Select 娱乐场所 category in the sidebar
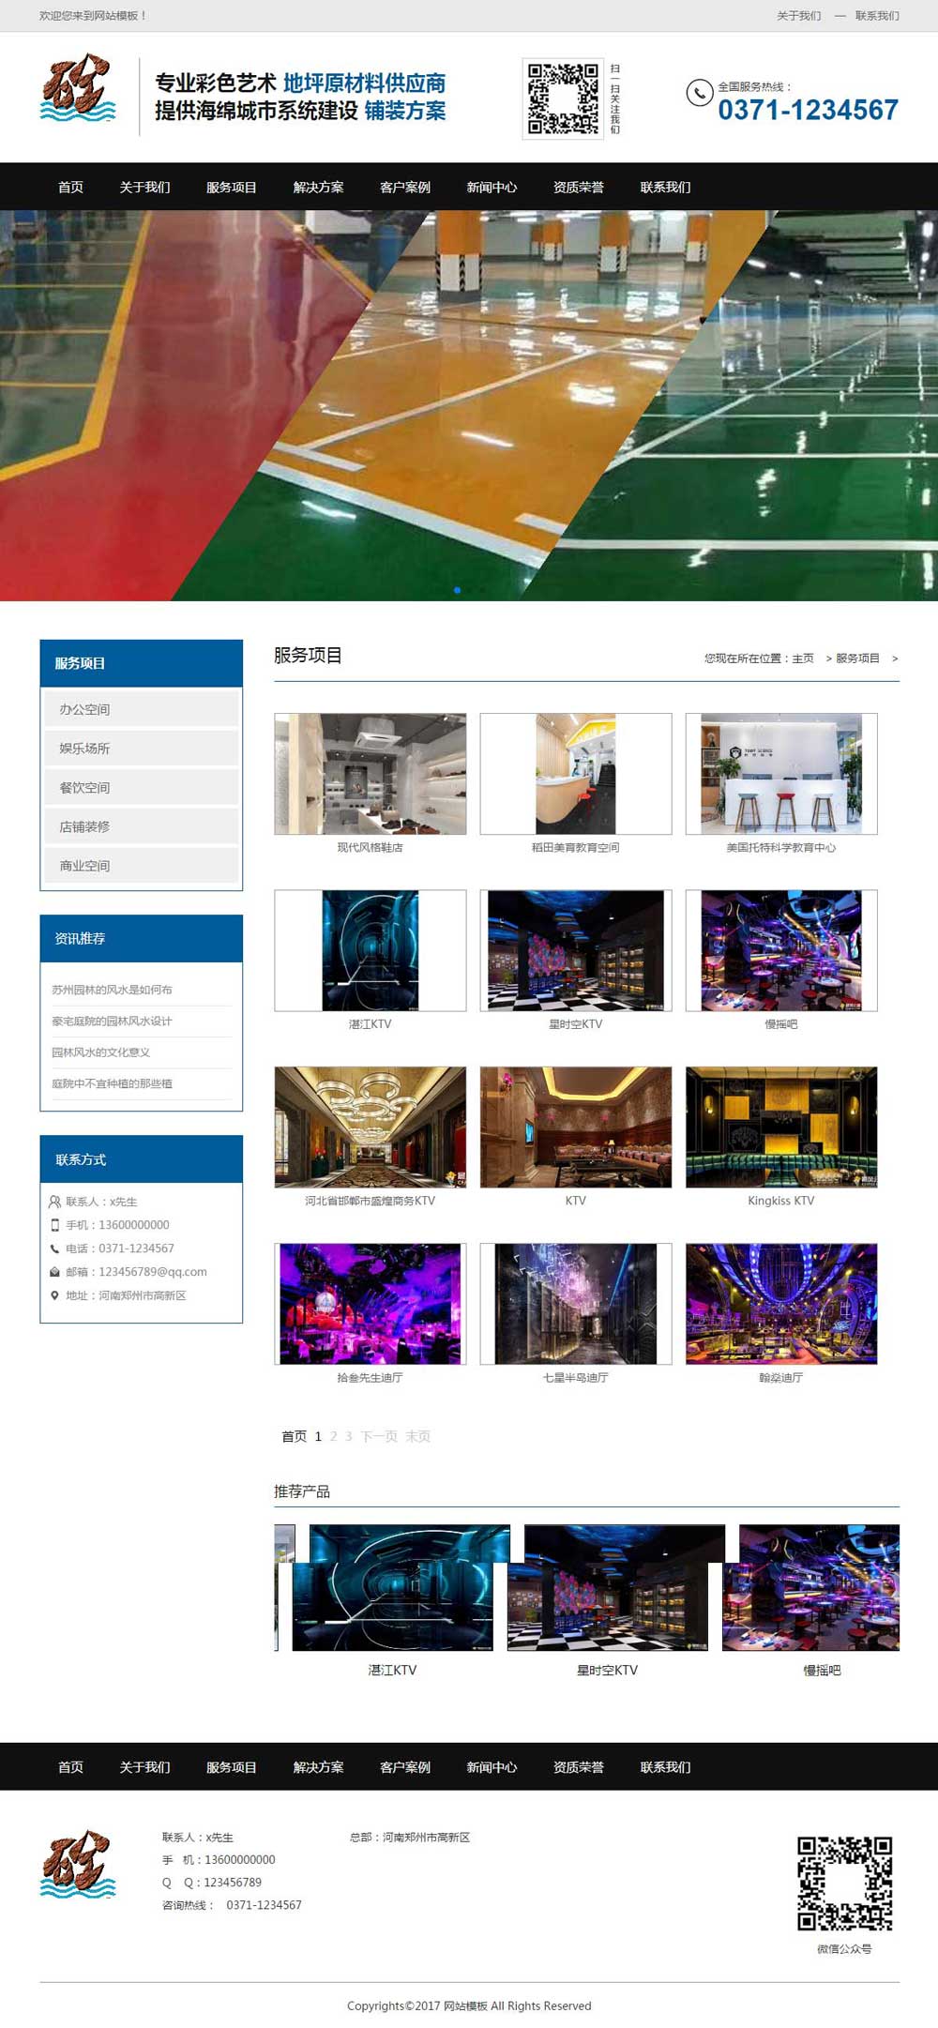 coord(141,749)
